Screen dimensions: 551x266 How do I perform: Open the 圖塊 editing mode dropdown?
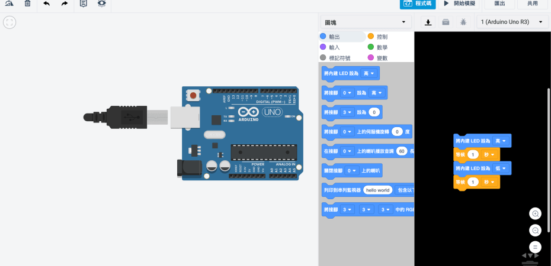[366, 22]
